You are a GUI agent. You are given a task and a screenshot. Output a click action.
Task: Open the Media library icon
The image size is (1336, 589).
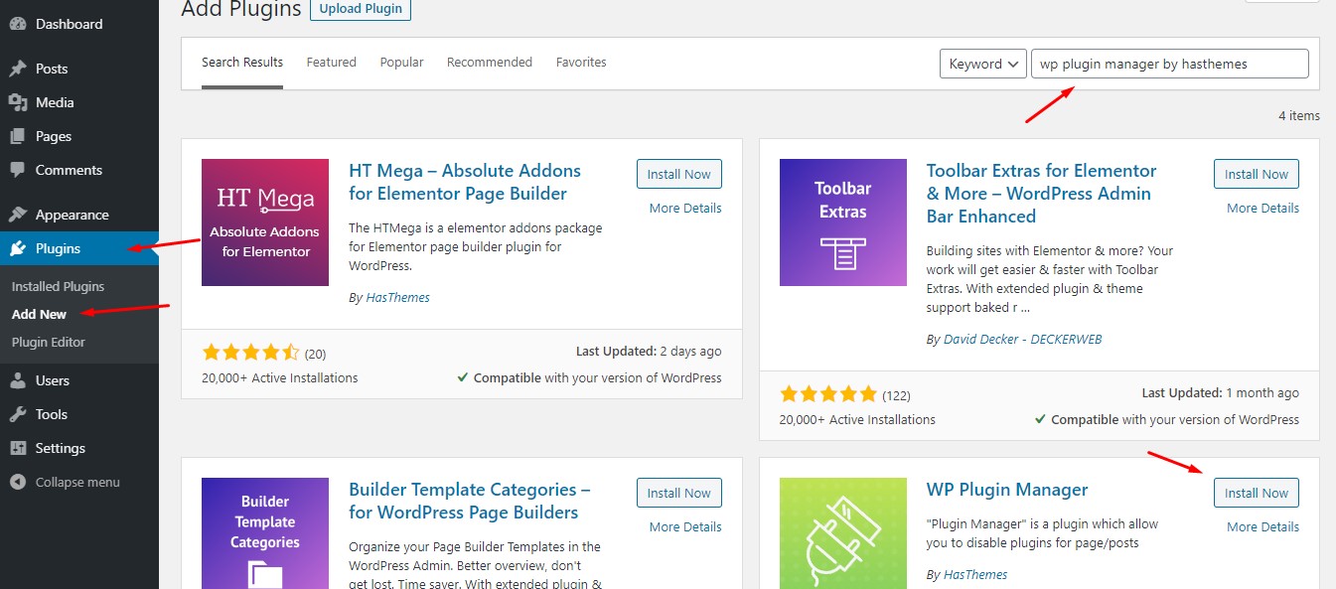17,101
